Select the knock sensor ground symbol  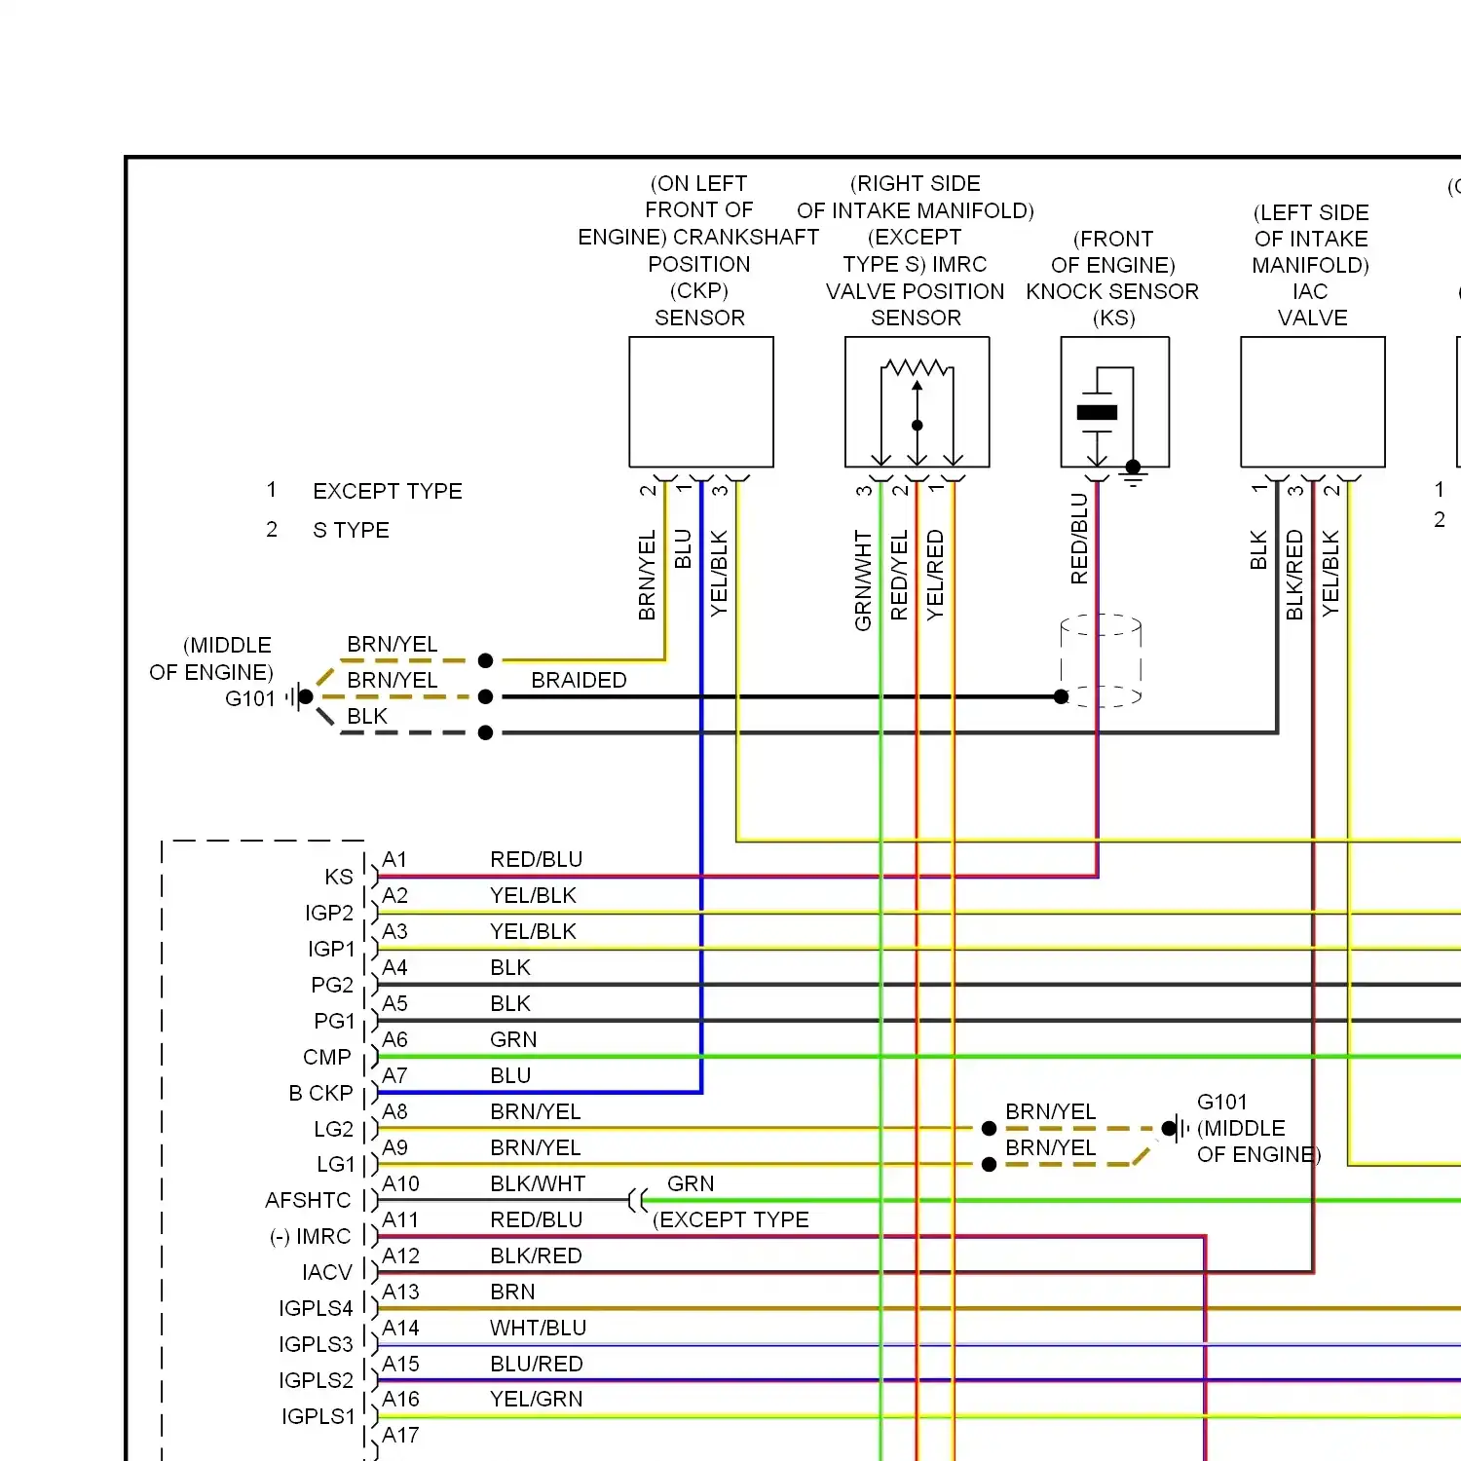pos(1134,472)
